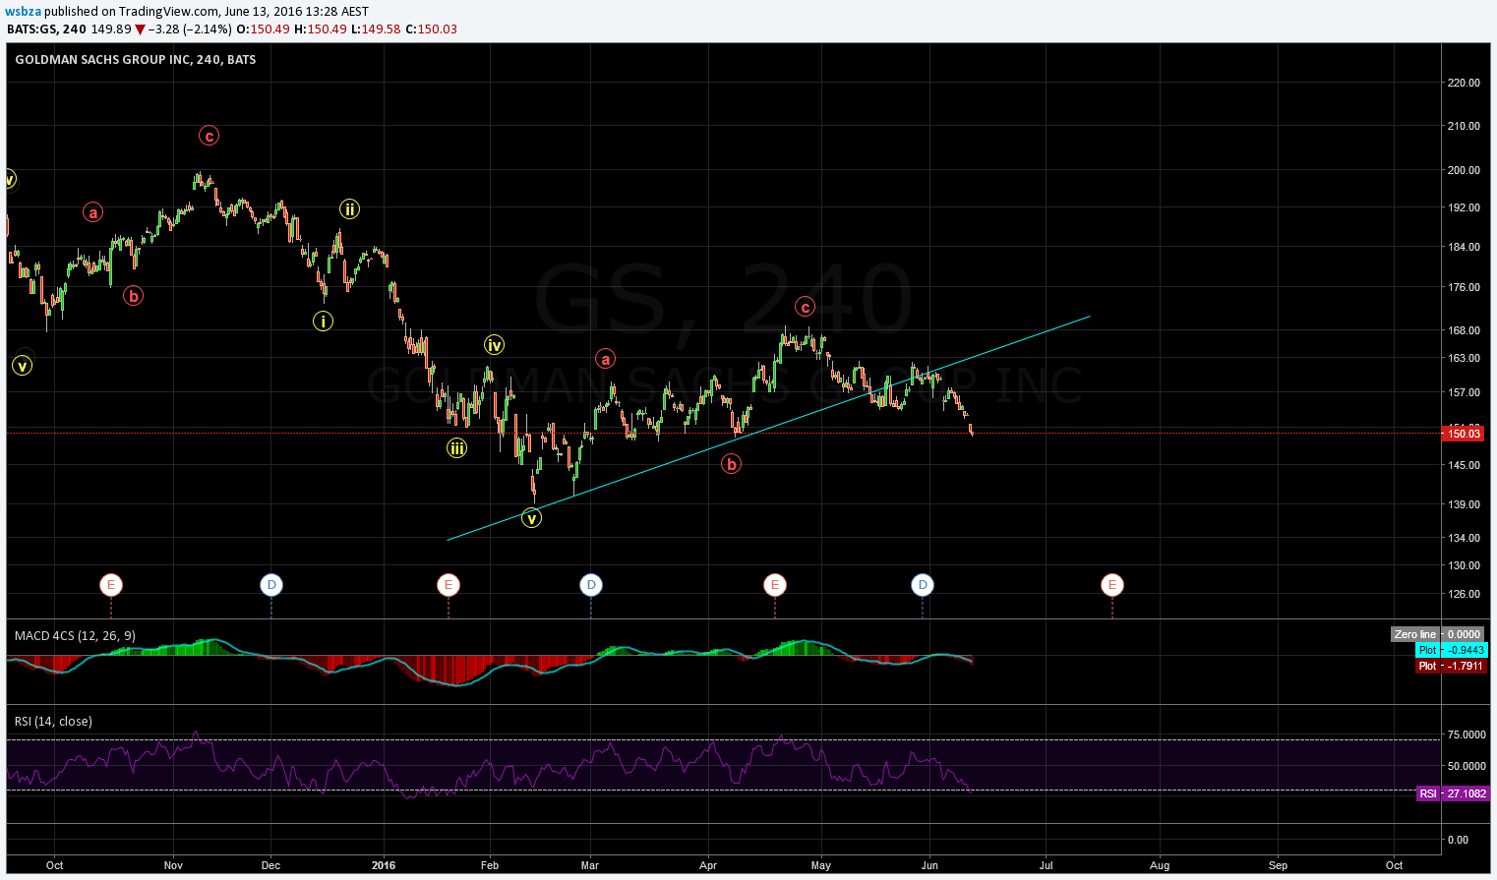This screenshot has width=1497, height=880.
Task: Click the dark red Plot -1.7911 tag
Action: coord(1451,666)
